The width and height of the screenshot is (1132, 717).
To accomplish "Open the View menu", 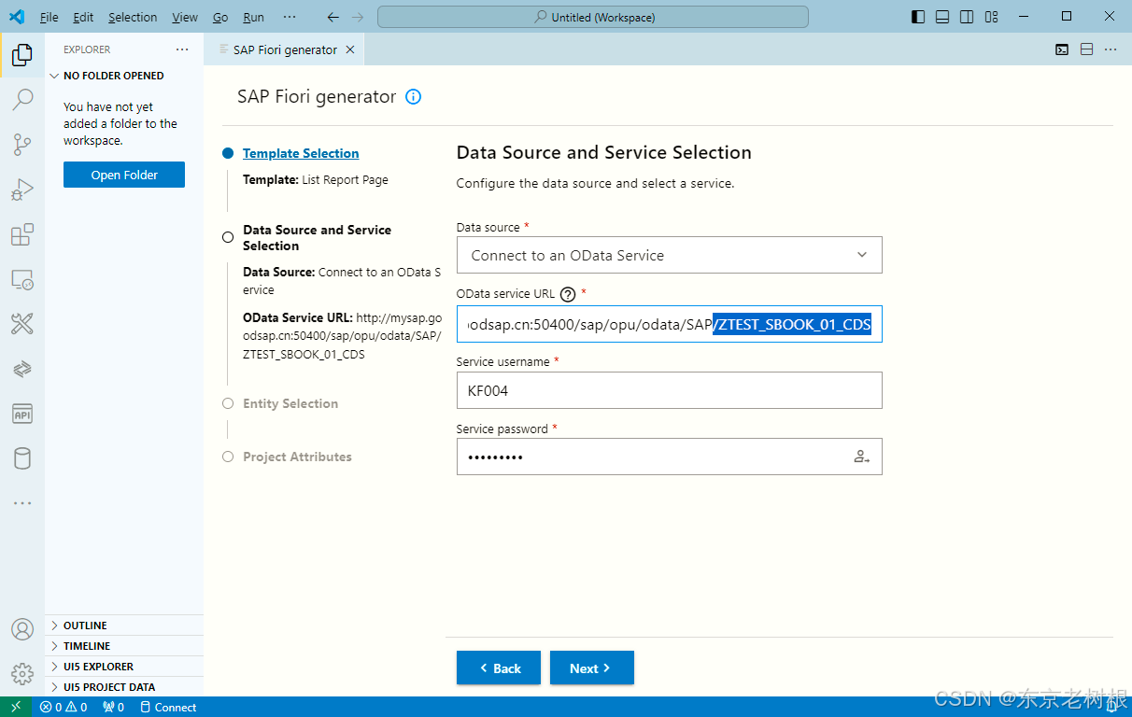I will tap(185, 17).
